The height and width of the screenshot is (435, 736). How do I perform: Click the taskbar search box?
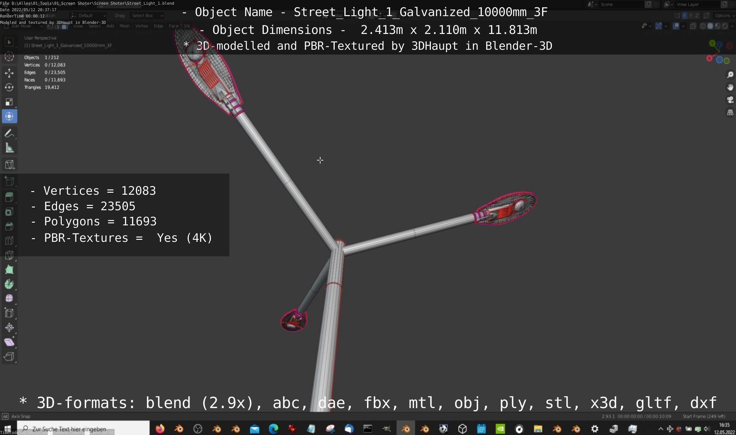click(83, 428)
